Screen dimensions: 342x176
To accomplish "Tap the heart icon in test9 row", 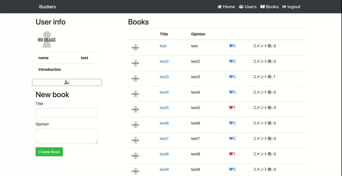I will click(x=231, y=170).
